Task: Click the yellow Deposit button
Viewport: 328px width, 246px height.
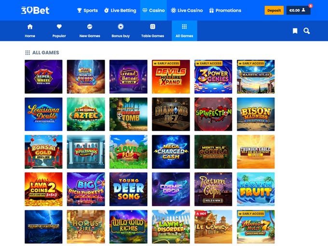Action: pos(274,10)
